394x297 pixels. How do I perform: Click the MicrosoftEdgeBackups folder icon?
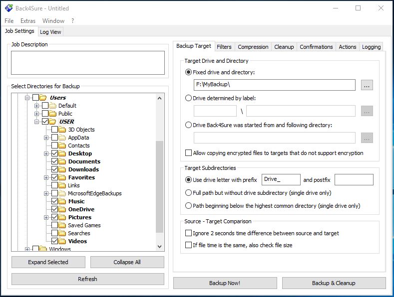click(x=62, y=193)
